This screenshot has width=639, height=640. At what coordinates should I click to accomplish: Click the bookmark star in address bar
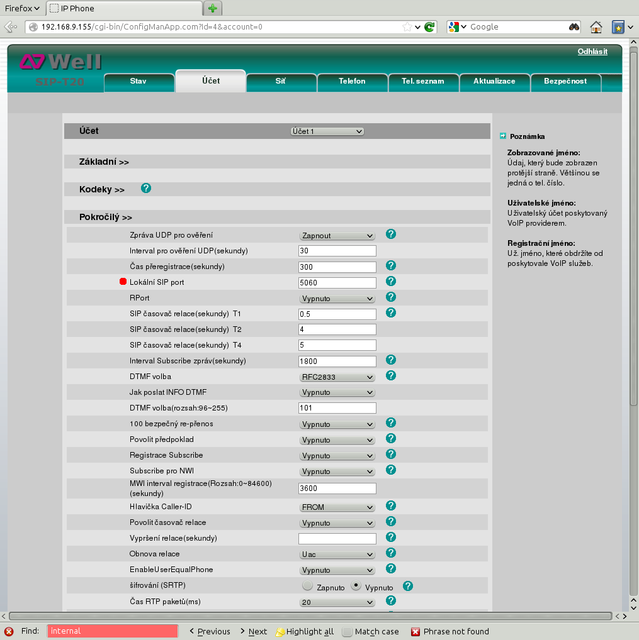[407, 27]
